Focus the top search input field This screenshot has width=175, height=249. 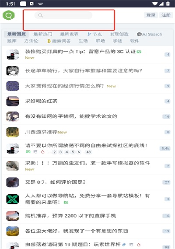coord(63,15)
